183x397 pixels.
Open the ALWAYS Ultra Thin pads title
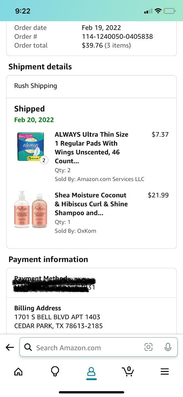(x=91, y=147)
